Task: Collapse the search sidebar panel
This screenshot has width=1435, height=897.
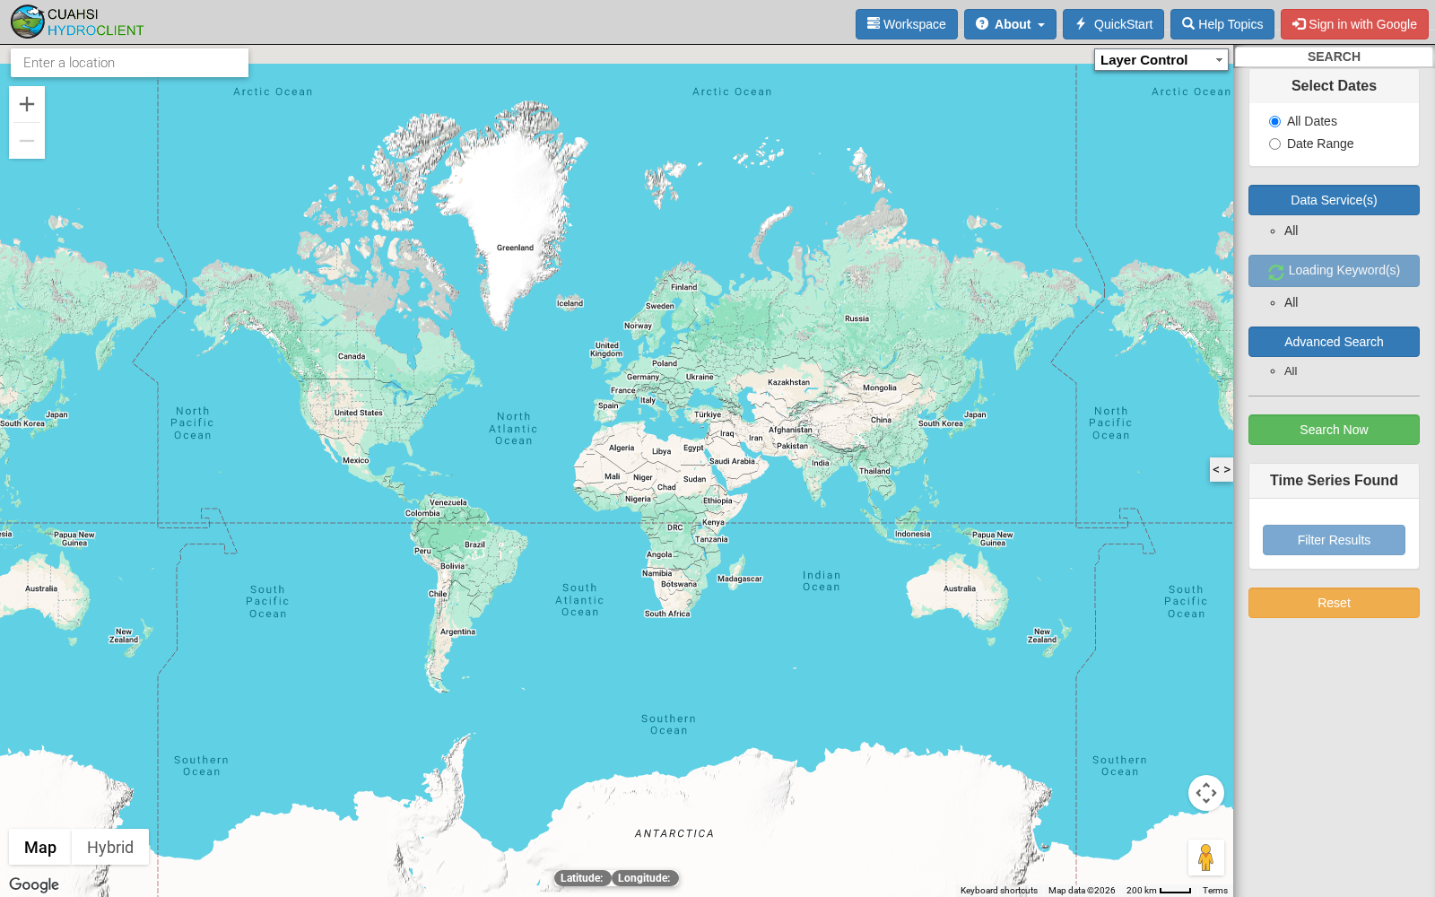Action: [x=1222, y=469]
